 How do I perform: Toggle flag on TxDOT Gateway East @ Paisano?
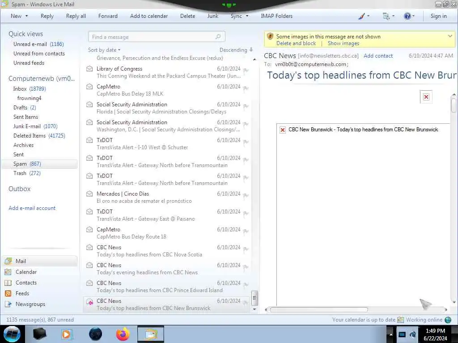point(246,213)
